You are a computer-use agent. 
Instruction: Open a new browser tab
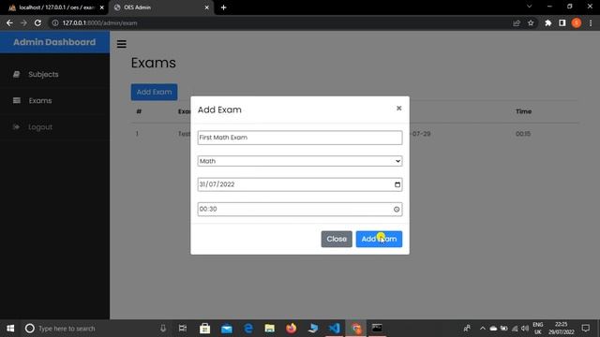tap(223, 7)
